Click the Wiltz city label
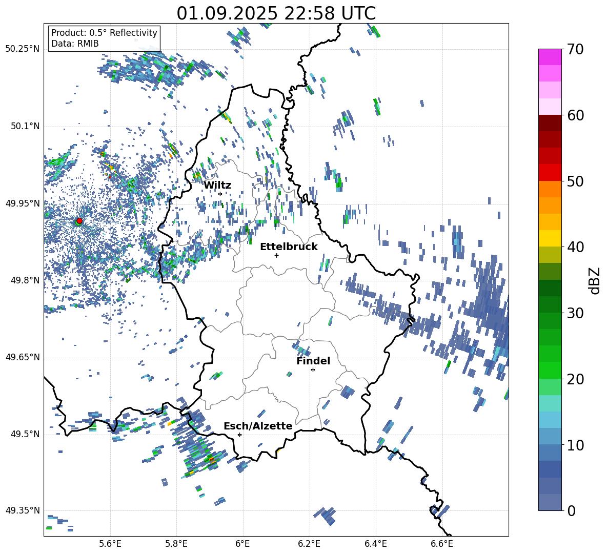The height and width of the screenshot is (554, 607). 217,186
